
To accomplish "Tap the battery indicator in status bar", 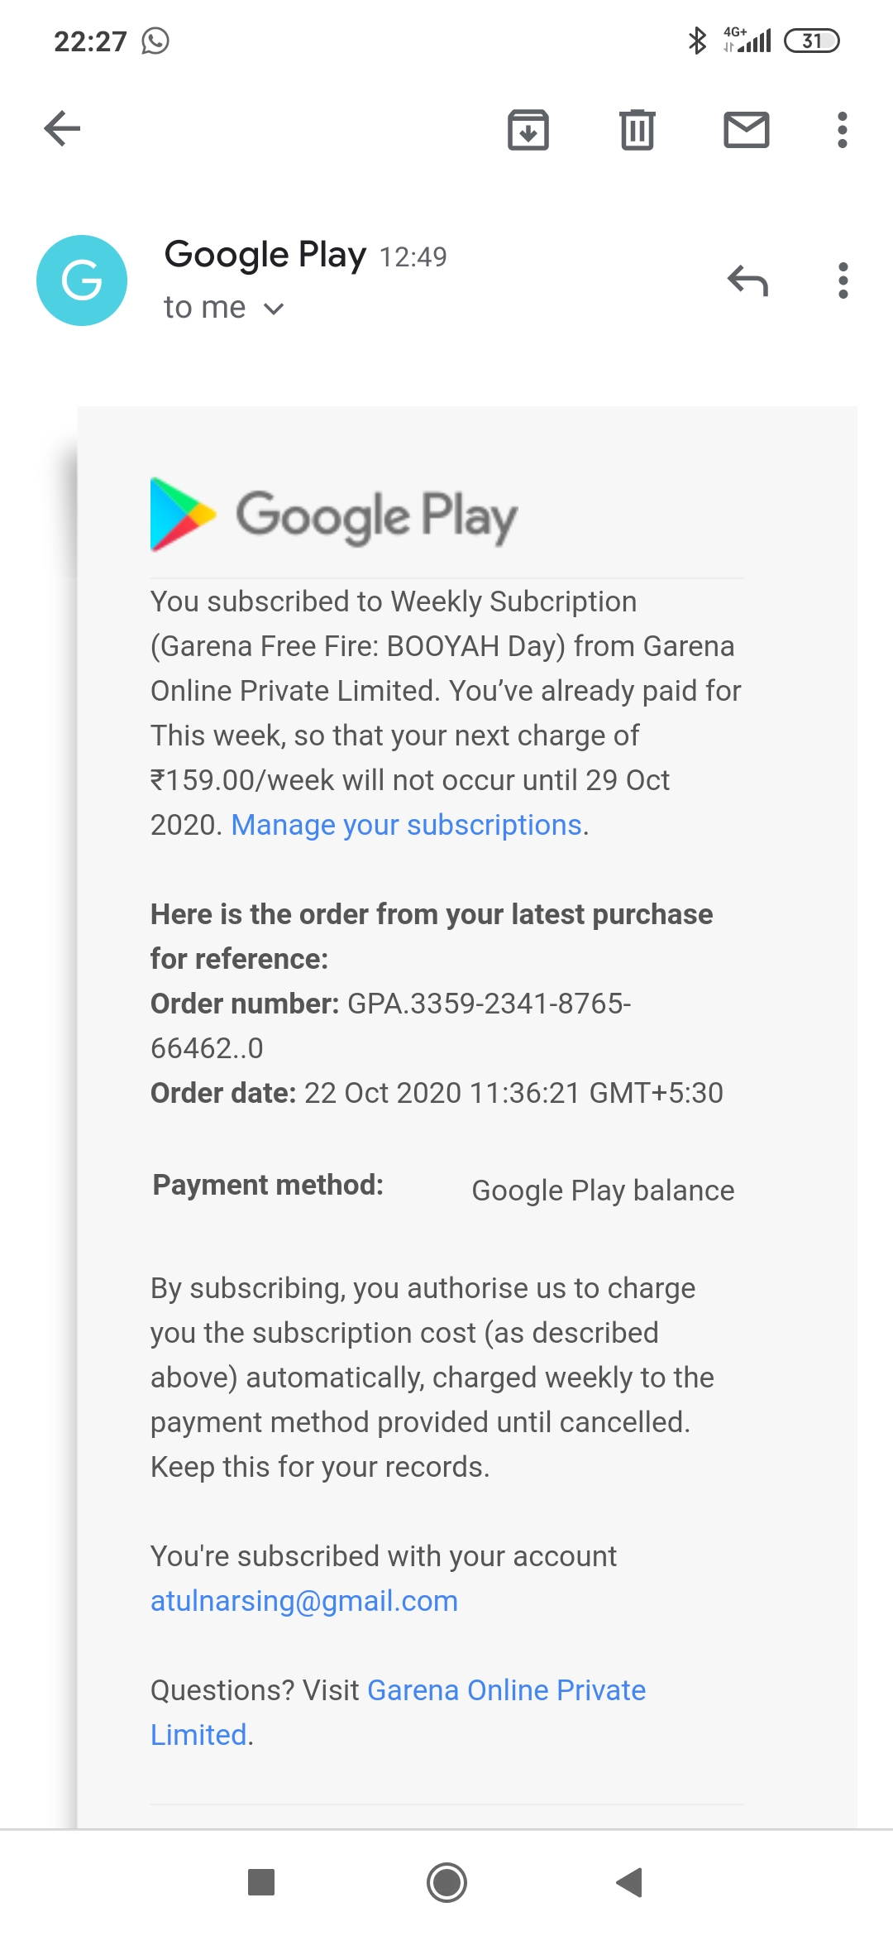I will (x=811, y=41).
